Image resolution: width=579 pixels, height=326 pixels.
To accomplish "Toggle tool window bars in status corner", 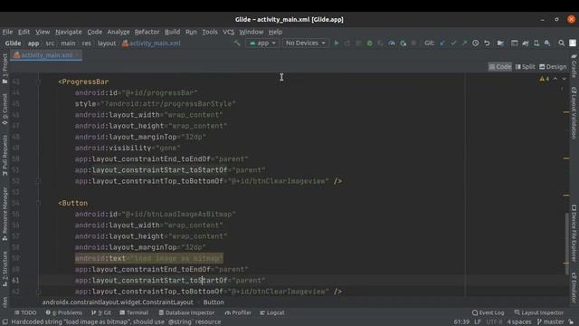I will (5, 322).
